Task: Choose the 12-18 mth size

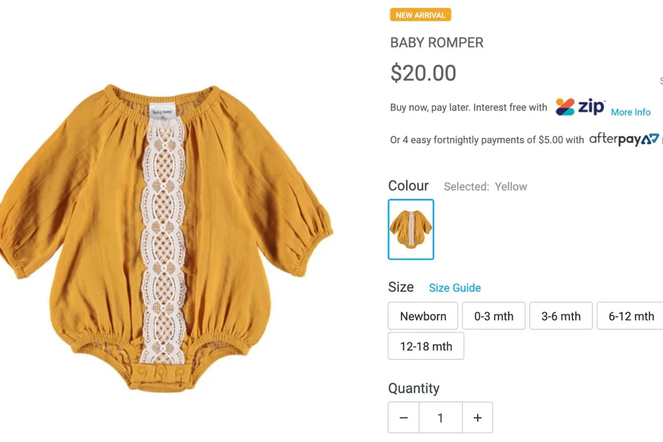Action: 425,346
